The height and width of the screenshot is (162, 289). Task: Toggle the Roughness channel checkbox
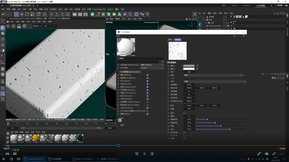[148, 78]
